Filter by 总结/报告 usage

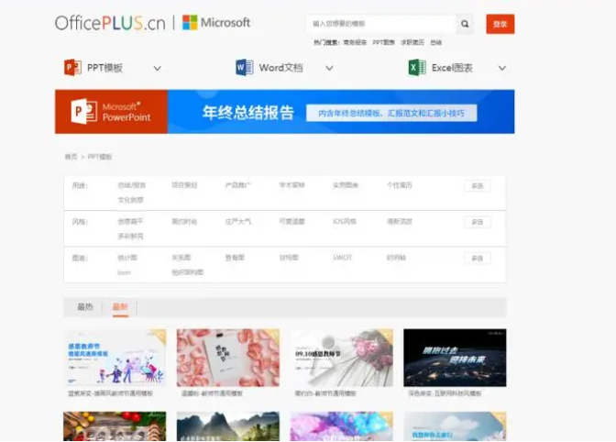point(132,185)
